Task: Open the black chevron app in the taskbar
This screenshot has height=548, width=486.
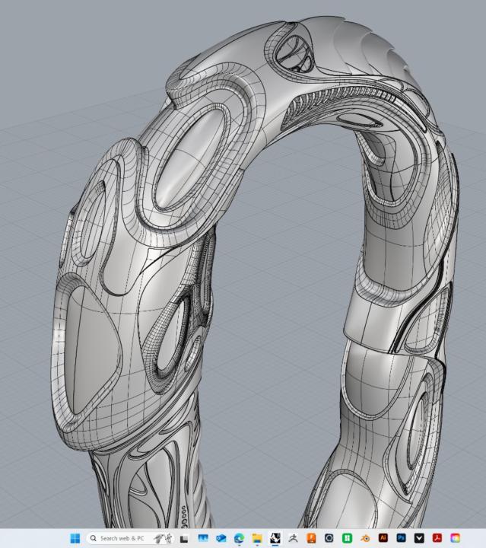Action: pos(419,538)
